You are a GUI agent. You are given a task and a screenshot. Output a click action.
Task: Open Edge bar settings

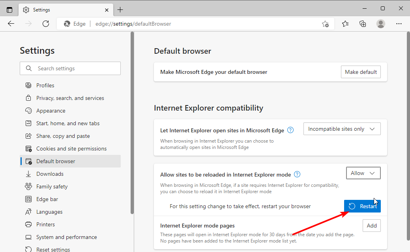pyautogui.click(x=70, y=199)
